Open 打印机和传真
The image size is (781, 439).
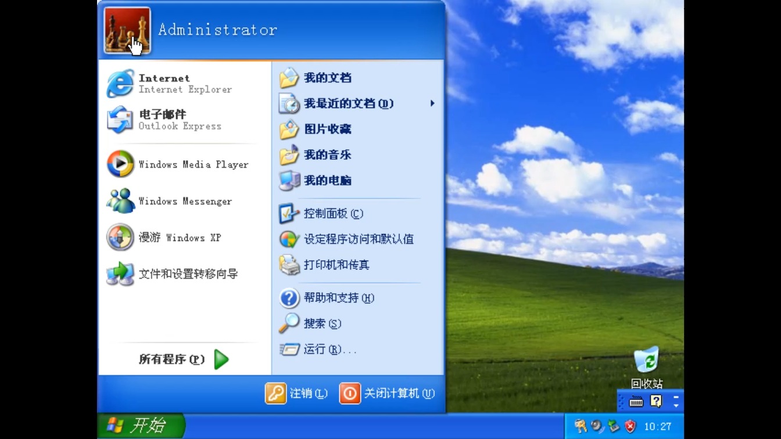pyautogui.click(x=357, y=265)
